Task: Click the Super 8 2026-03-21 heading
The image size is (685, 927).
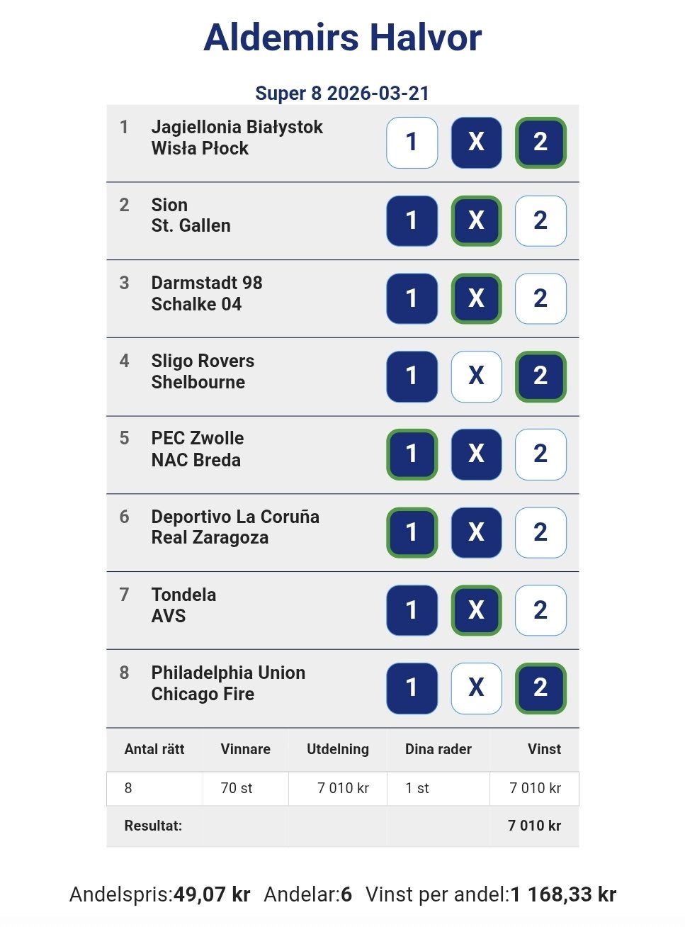Action: tap(342, 93)
